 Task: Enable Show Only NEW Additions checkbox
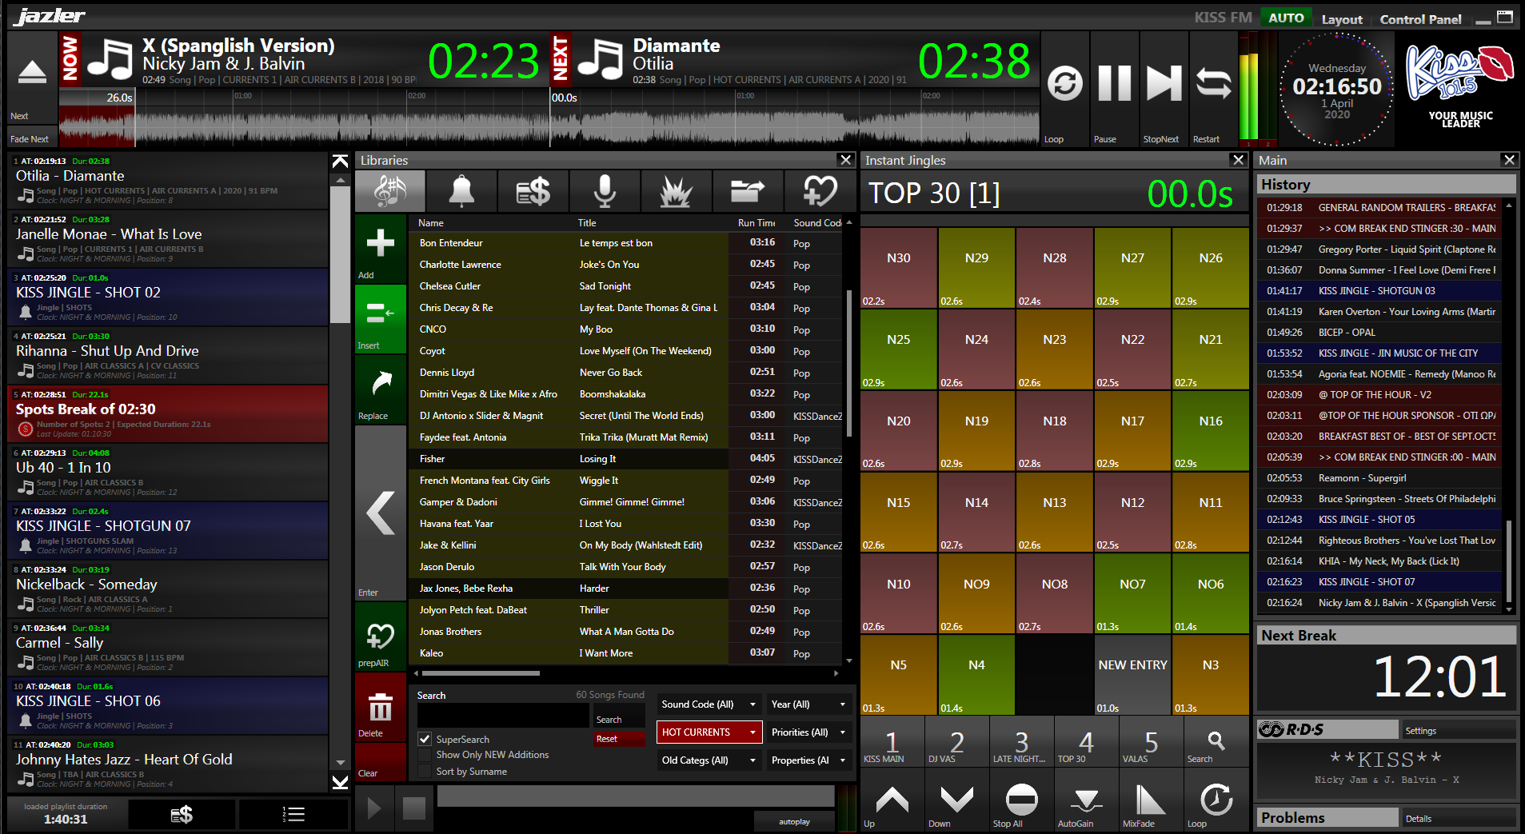(x=425, y=755)
